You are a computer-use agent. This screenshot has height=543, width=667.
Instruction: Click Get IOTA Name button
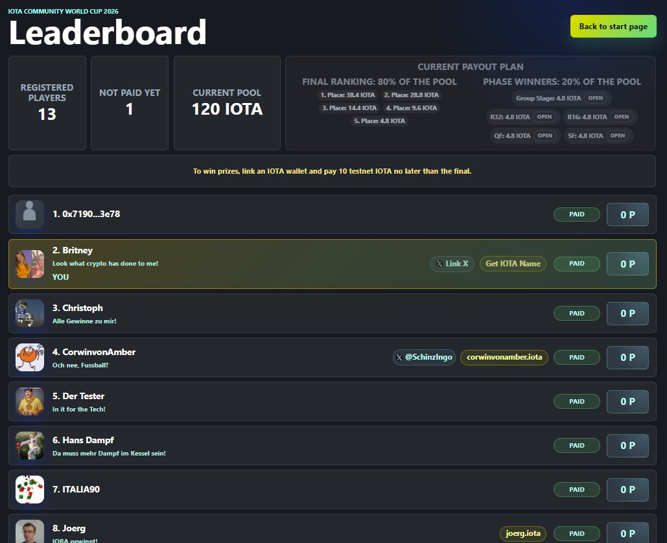coord(513,264)
